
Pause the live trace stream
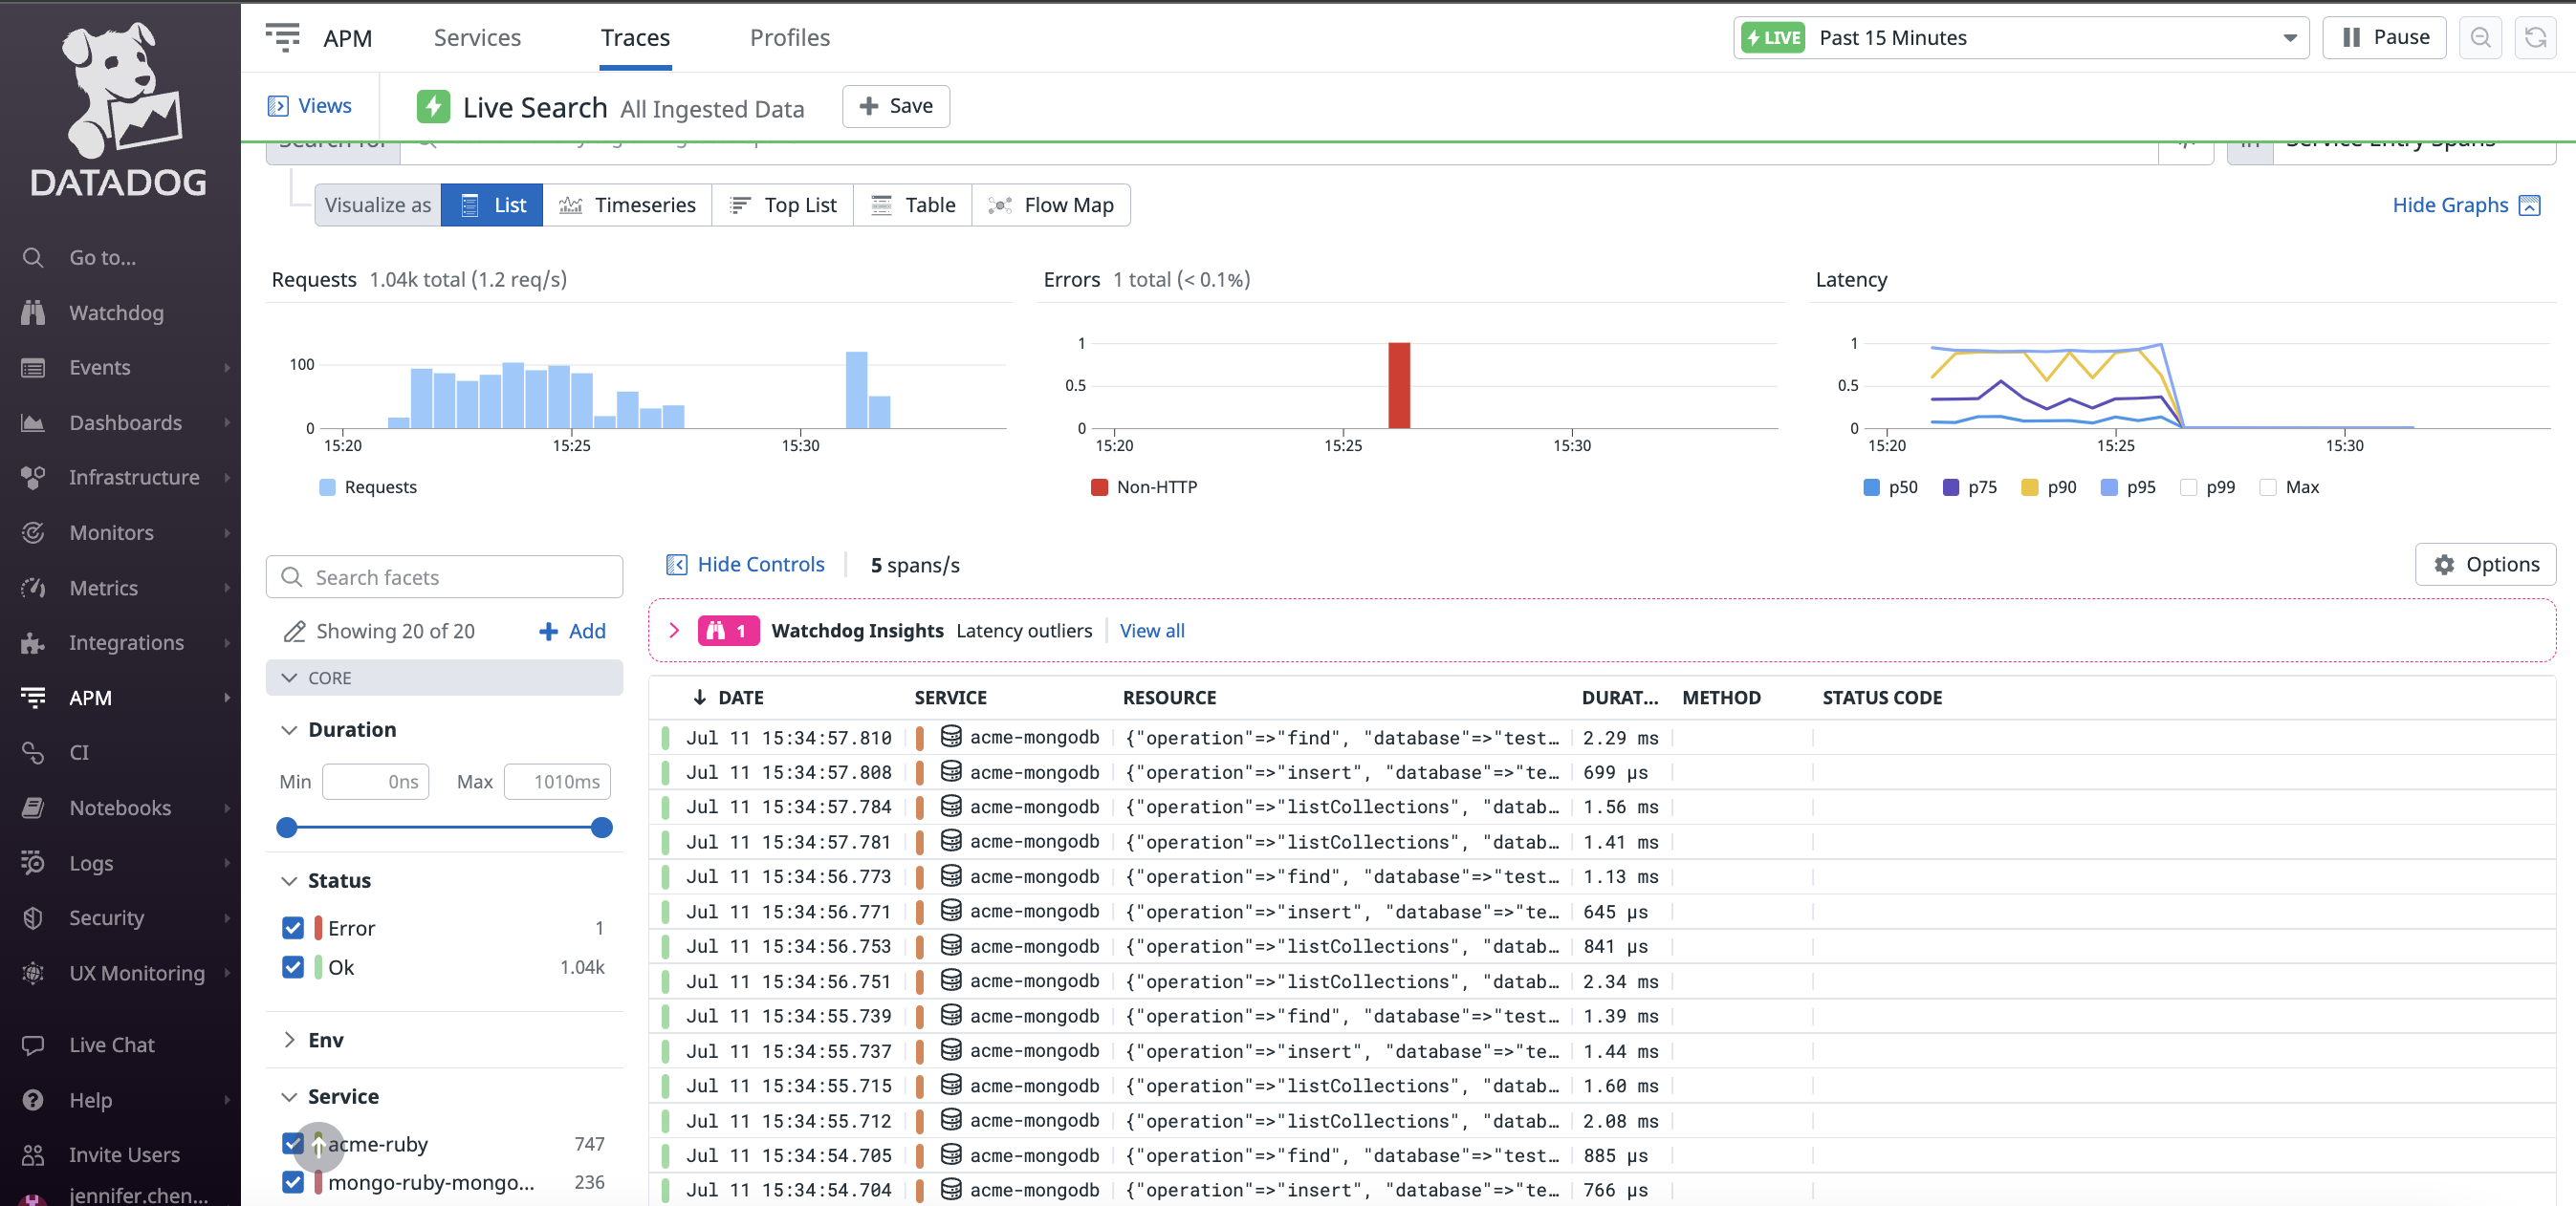[2383, 37]
